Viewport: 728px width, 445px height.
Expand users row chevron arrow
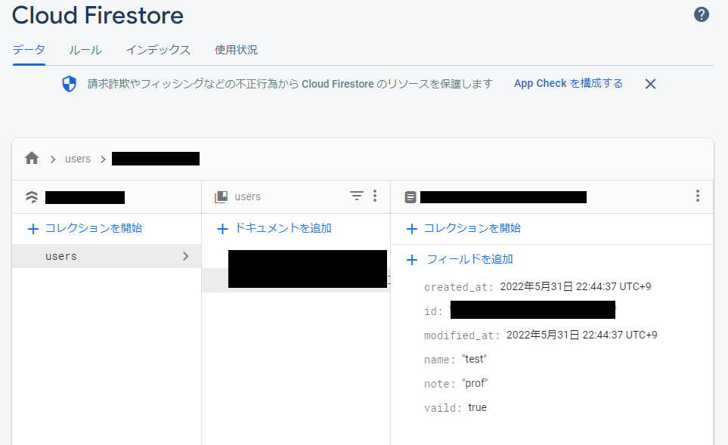click(x=186, y=256)
